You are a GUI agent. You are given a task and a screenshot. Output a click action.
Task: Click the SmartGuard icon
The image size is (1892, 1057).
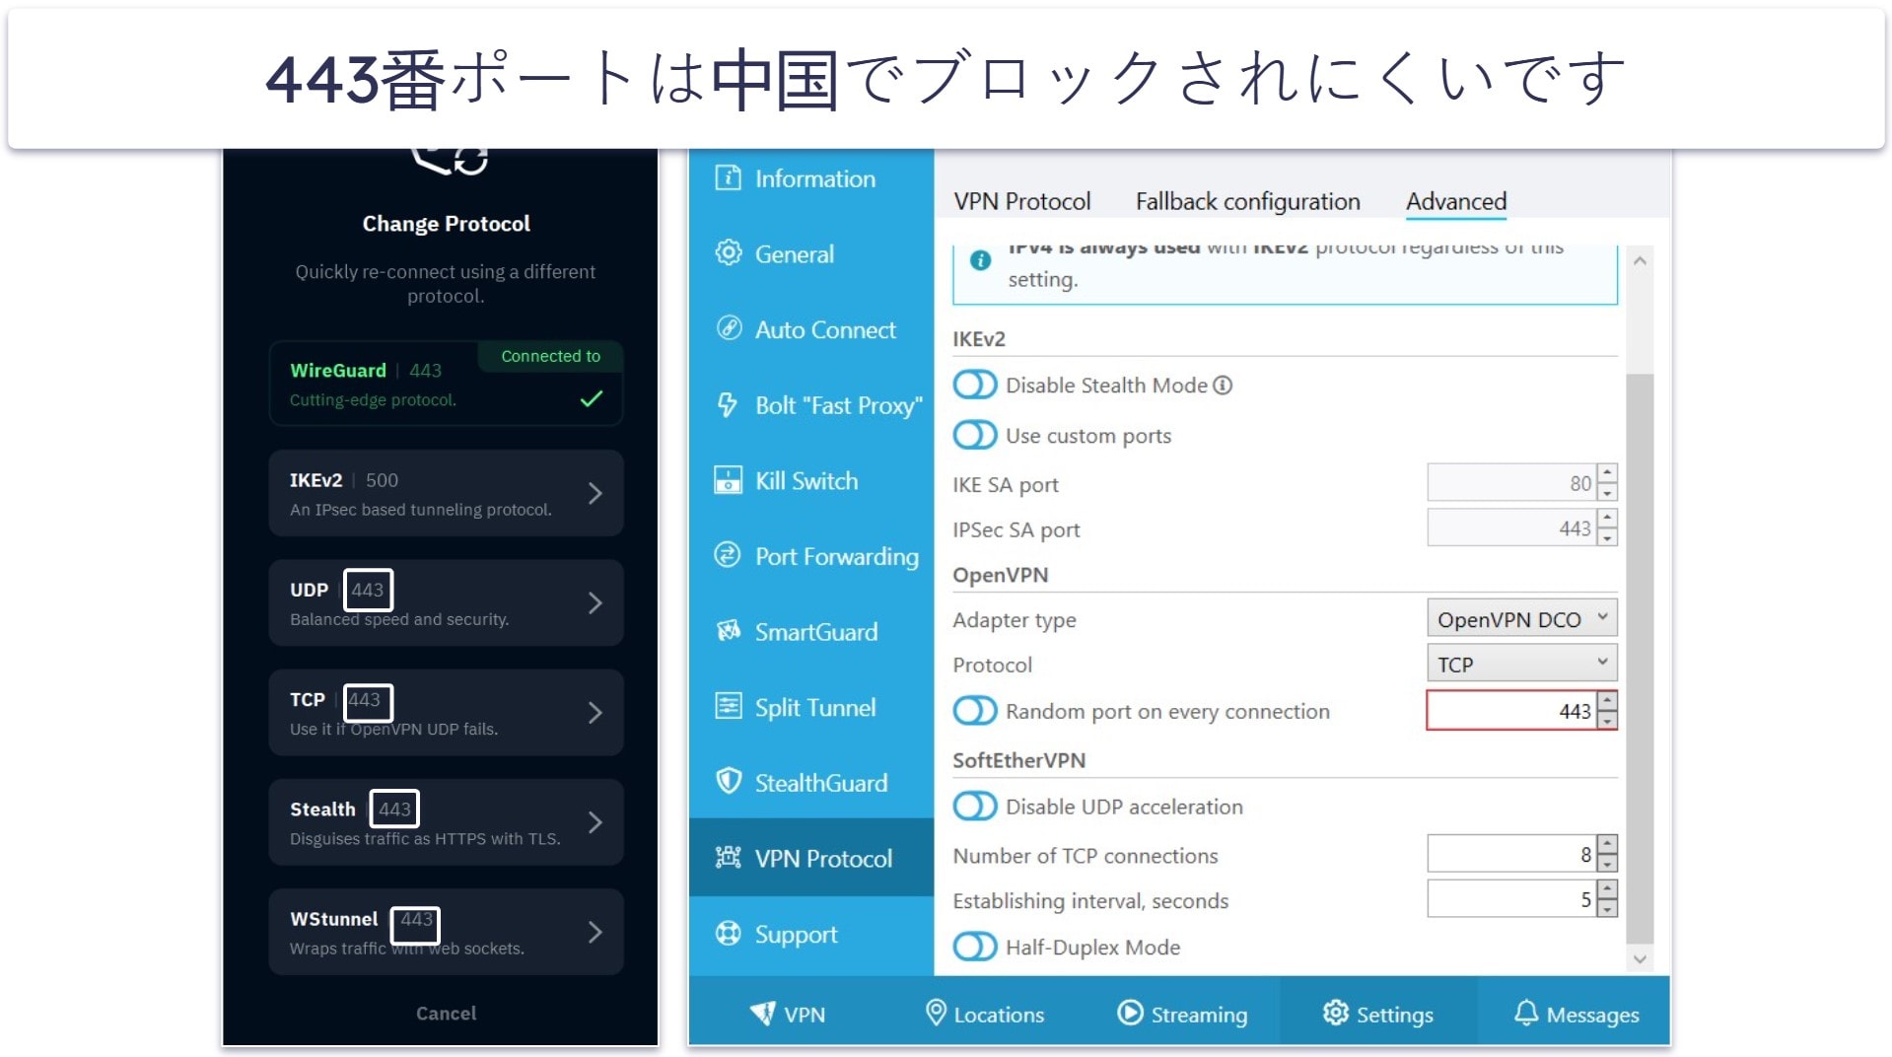coord(728,632)
